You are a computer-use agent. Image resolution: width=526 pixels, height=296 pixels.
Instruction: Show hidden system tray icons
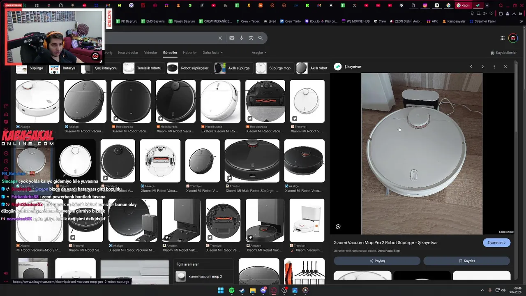coord(482,290)
